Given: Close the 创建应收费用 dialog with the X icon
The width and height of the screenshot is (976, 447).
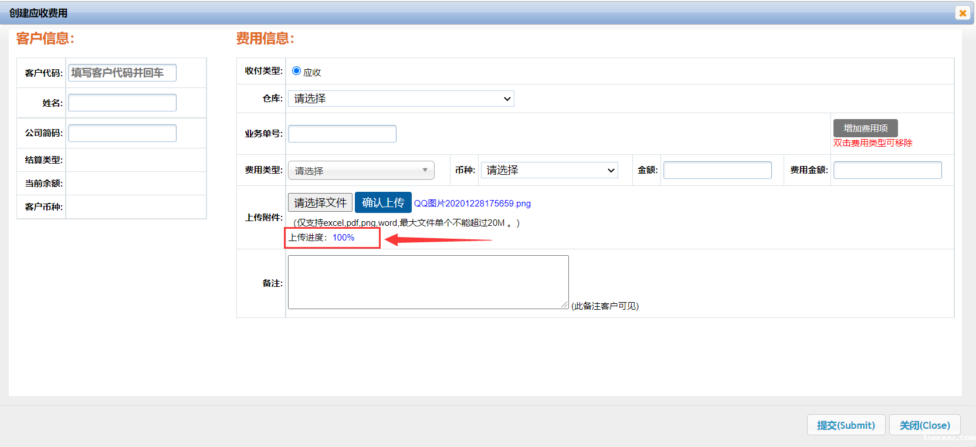Looking at the screenshot, I should tap(963, 13).
